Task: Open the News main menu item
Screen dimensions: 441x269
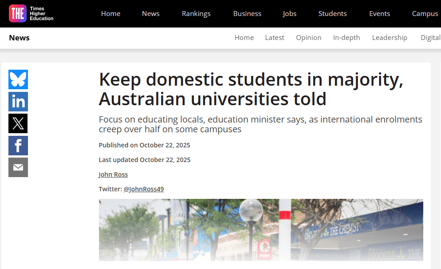Action: [x=150, y=13]
